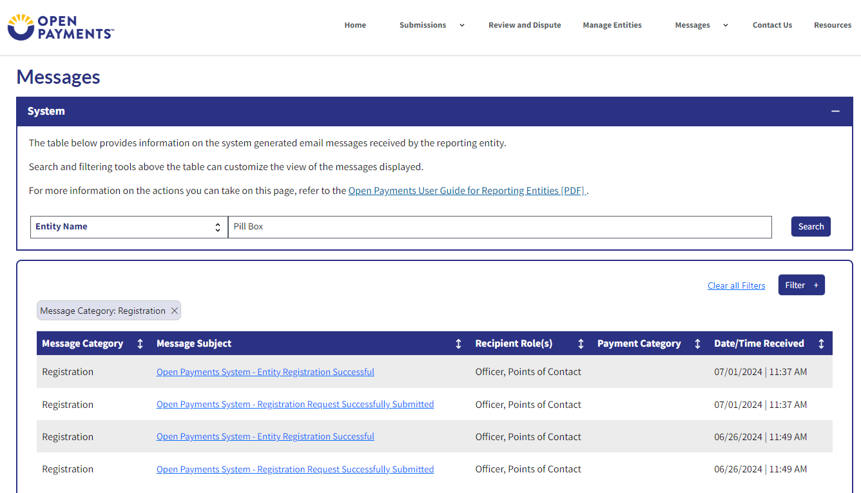Sort by Date/Time Received column
The image size is (861, 493).
click(821, 343)
